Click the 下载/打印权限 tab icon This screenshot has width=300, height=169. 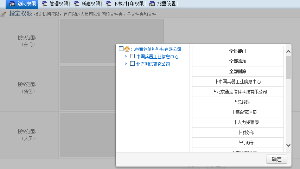(x=109, y=4)
